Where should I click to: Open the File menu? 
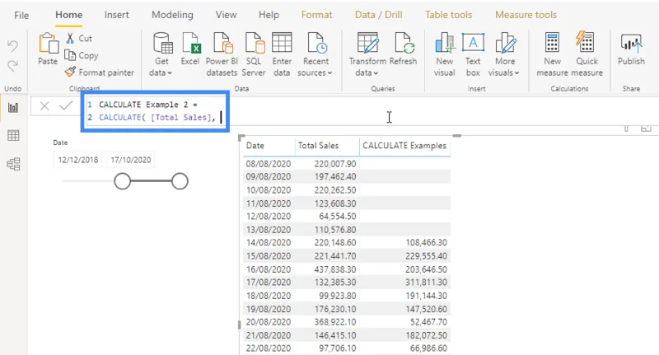pos(21,15)
